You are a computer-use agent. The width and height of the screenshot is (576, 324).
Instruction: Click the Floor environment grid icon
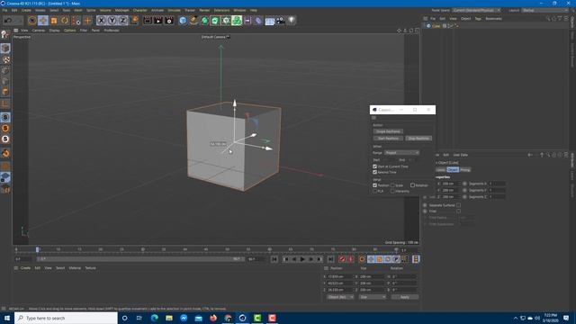point(270,21)
